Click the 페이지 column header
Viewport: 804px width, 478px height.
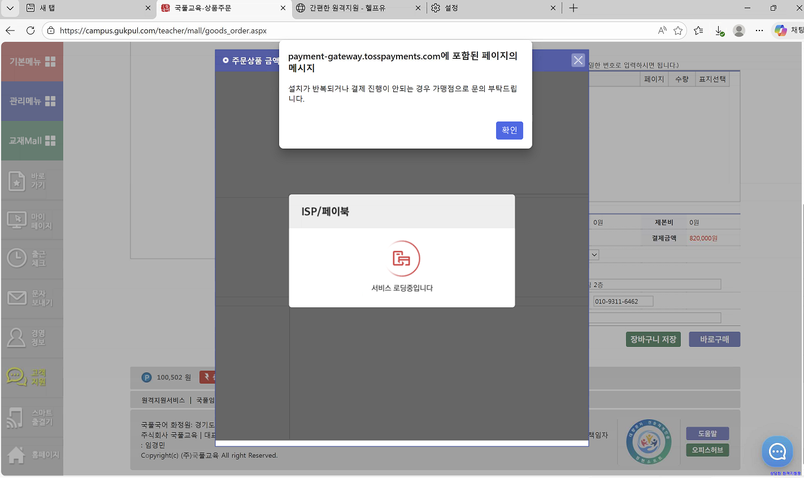654,79
